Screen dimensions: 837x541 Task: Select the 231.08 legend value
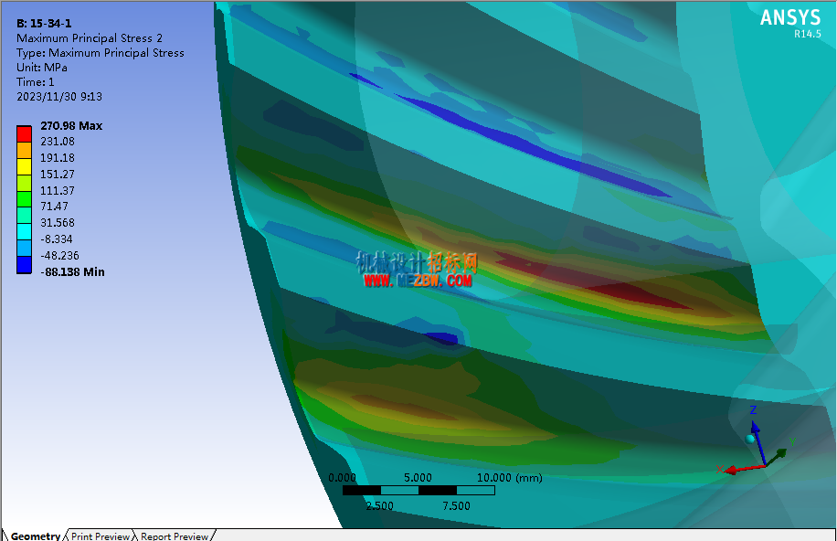pyautogui.click(x=58, y=142)
